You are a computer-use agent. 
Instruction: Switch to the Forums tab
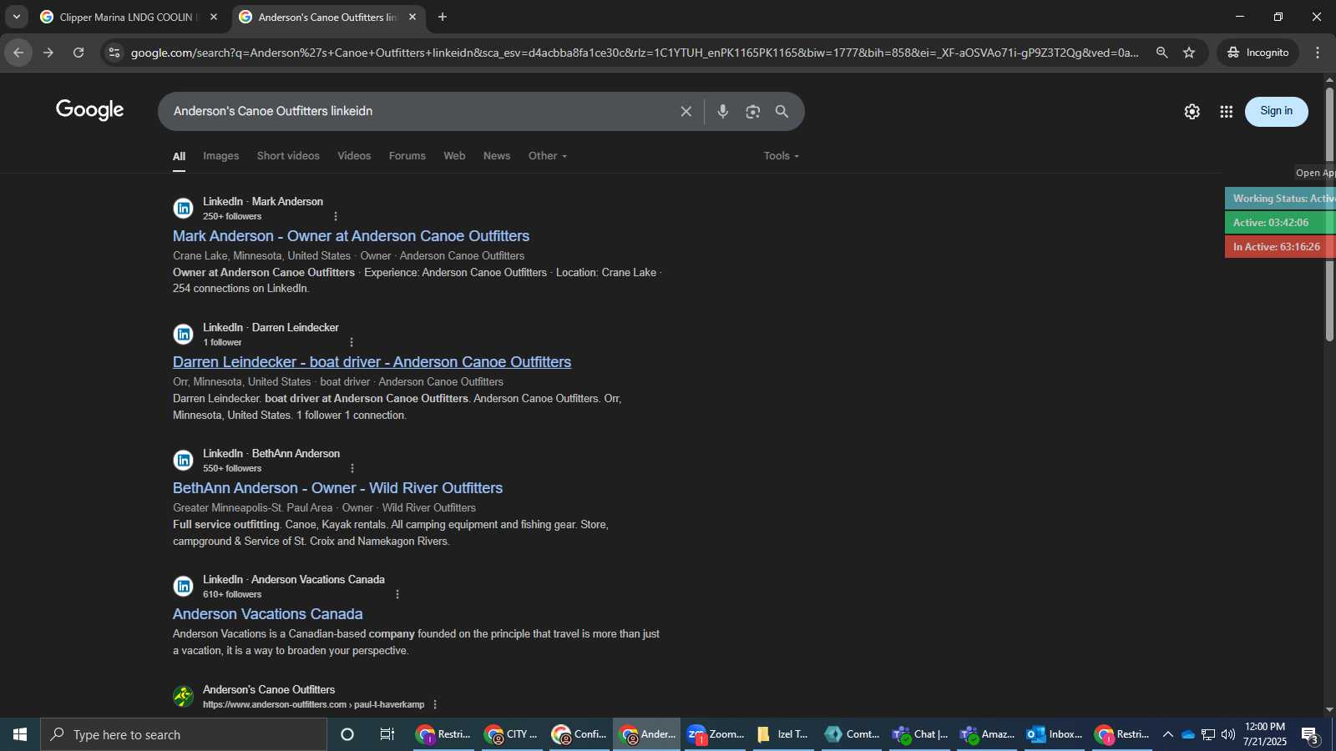click(407, 156)
